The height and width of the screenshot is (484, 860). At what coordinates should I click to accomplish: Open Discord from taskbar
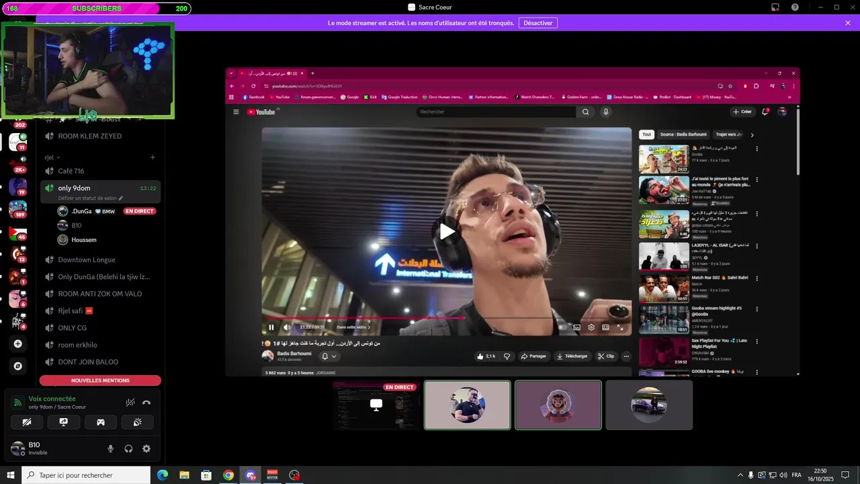251,475
